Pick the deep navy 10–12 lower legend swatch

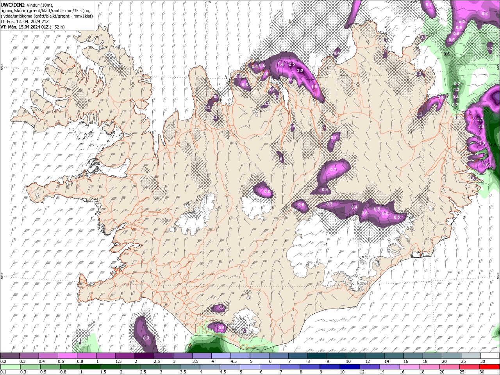(350, 367)
